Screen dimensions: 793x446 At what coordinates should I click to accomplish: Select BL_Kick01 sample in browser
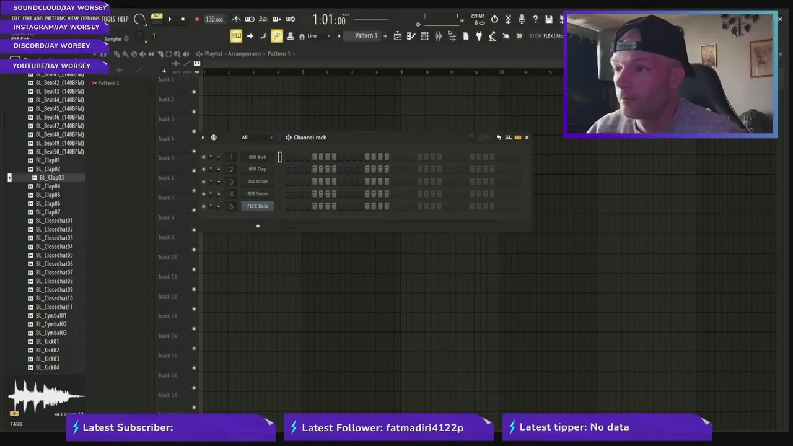pos(47,342)
